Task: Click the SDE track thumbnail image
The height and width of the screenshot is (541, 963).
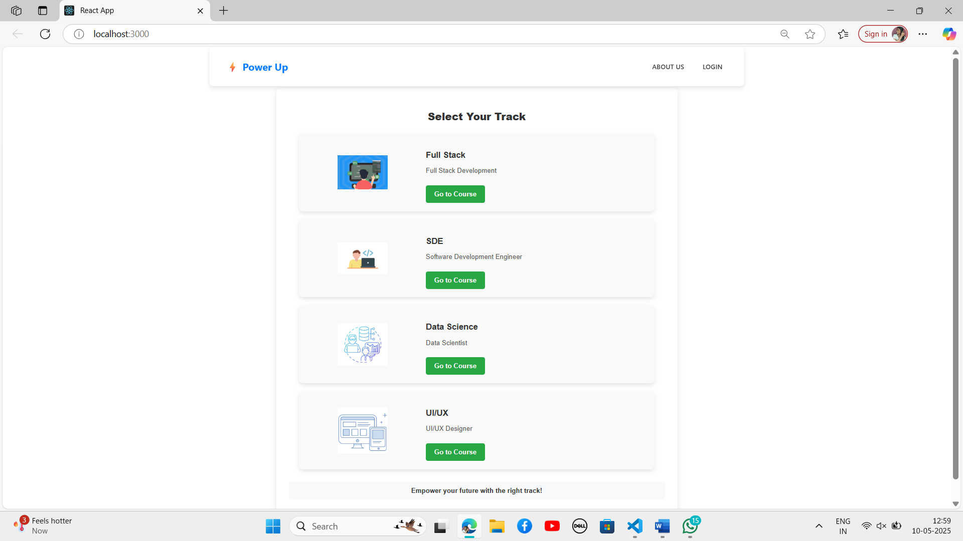Action: coord(362,258)
